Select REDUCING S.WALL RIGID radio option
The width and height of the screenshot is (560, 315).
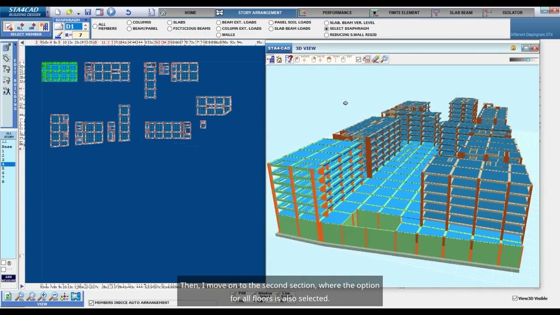coord(326,35)
